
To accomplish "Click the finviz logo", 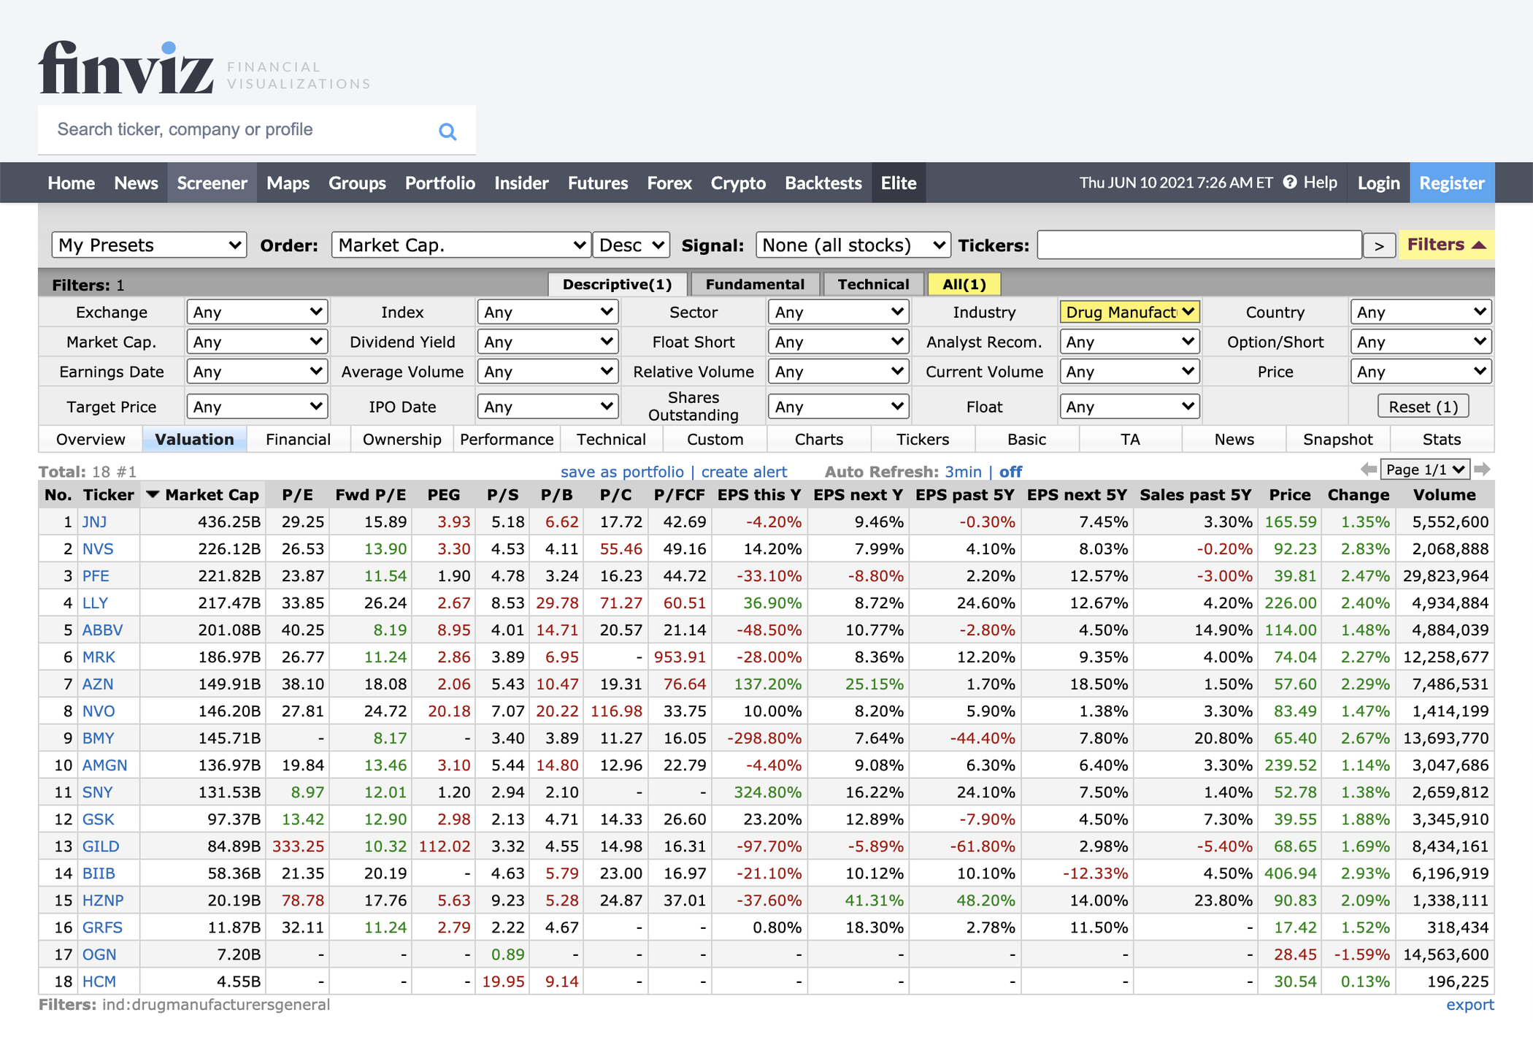I will (x=126, y=67).
